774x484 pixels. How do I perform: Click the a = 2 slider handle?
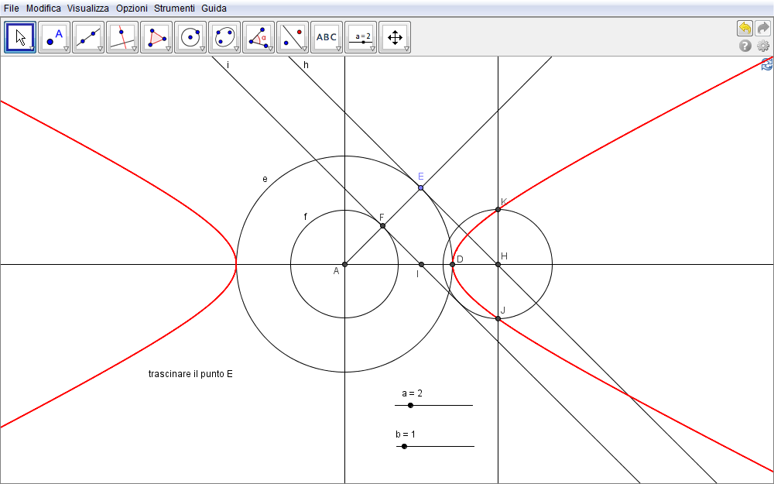(x=410, y=405)
